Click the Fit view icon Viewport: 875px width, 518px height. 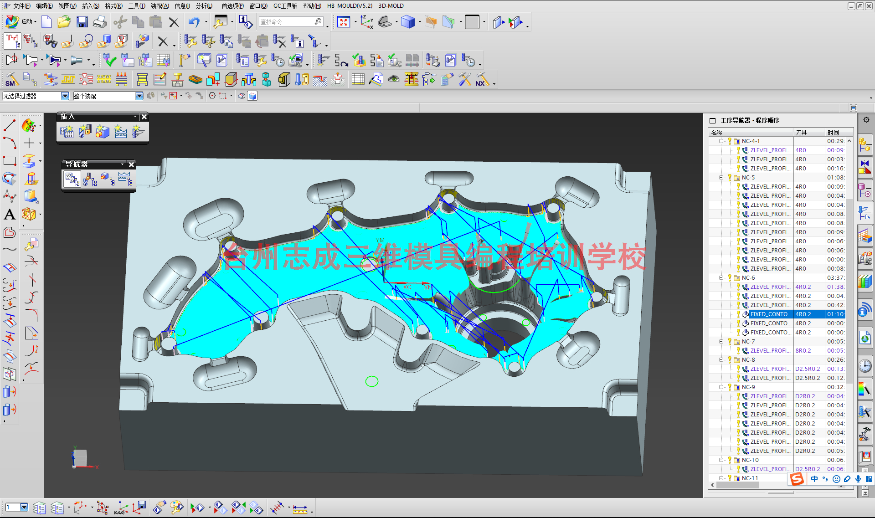(343, 22)
